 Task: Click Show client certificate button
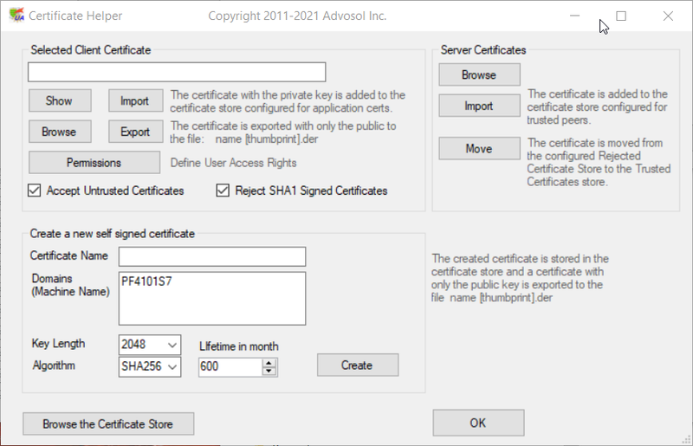[59, 101]
